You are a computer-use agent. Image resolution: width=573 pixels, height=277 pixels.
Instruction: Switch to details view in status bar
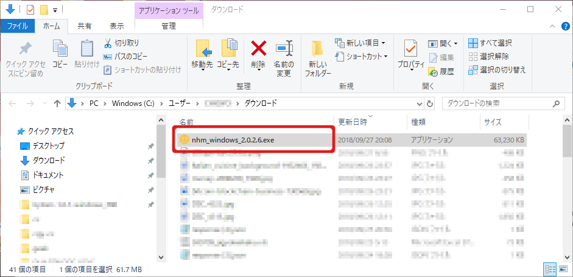[549, 268]
